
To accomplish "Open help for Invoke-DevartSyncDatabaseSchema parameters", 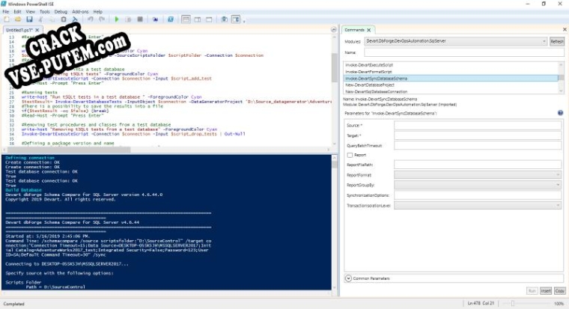I will pos(561,113).
